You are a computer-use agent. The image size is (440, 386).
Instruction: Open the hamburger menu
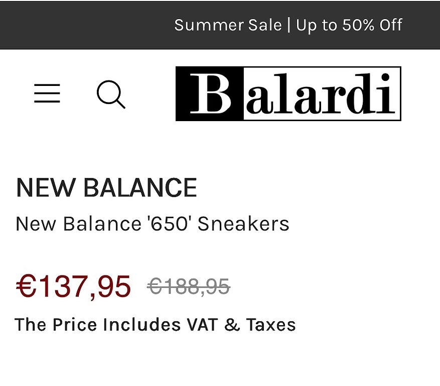(x=47, y=93)
